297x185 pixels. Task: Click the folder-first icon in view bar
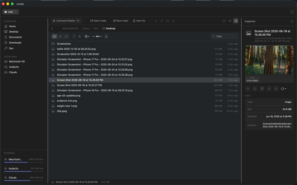(x=74, y=36)
